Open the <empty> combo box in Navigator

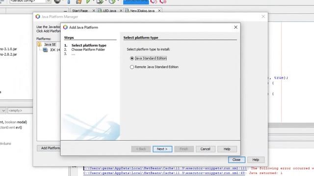point(20,110)
